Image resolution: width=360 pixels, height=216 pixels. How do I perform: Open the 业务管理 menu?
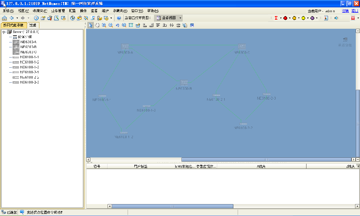tap(58, 11)
